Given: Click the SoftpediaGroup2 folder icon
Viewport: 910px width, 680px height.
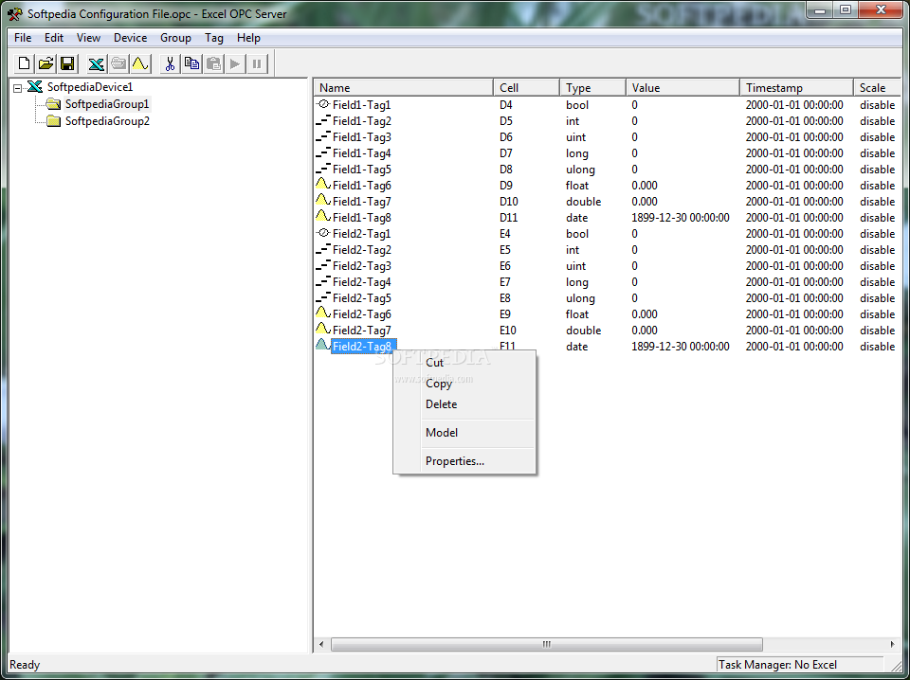Looking at the screenshot, I should point(53,121).
